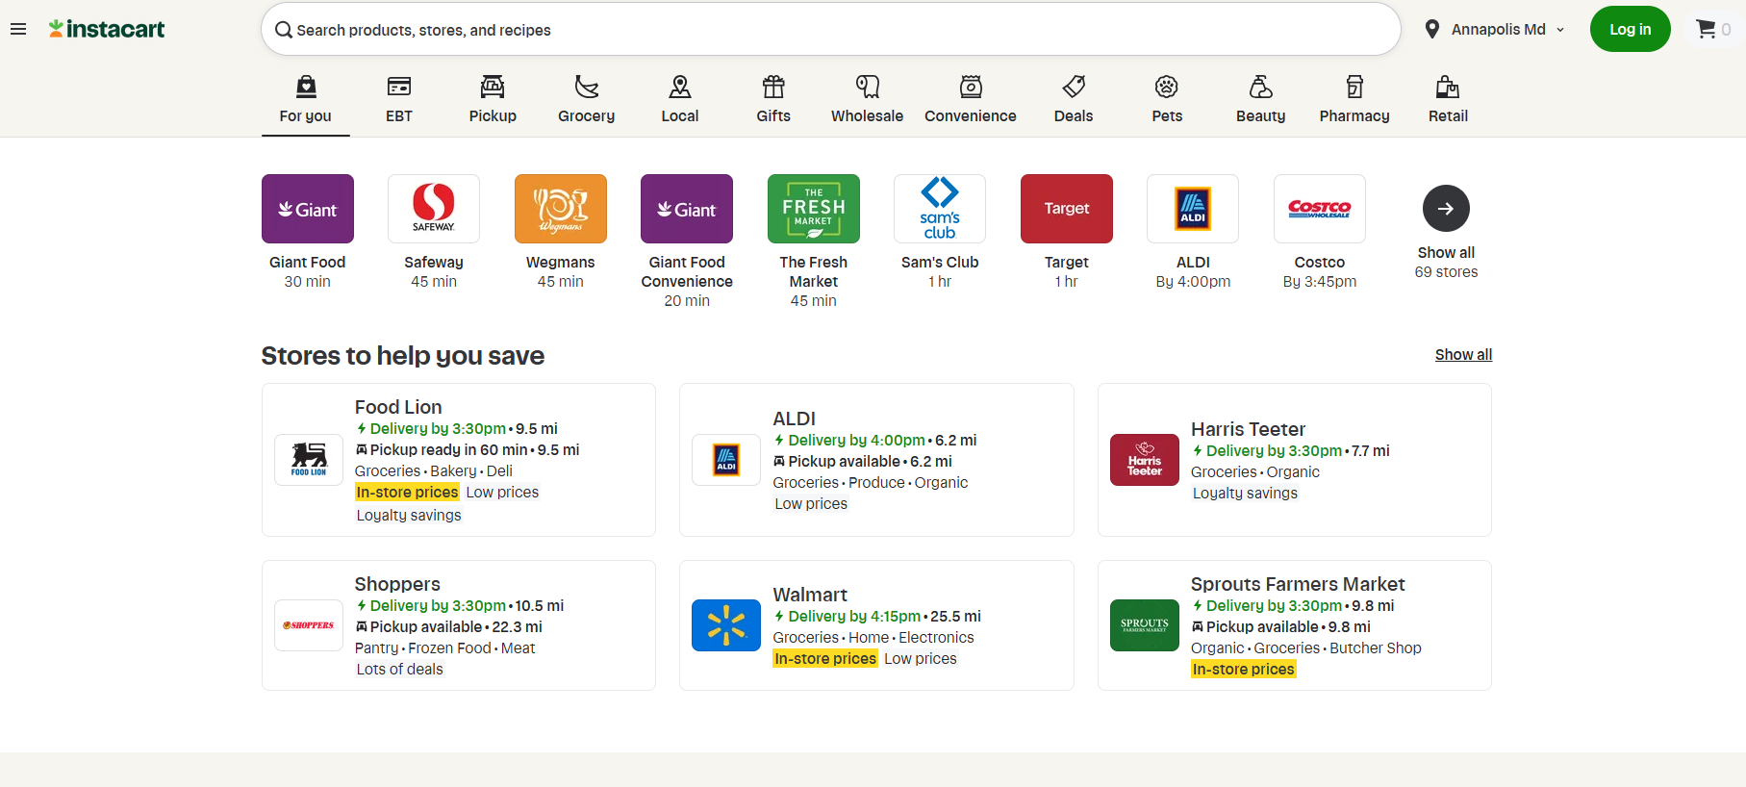Open the Pharmacy category

[x=1354, y=99]
